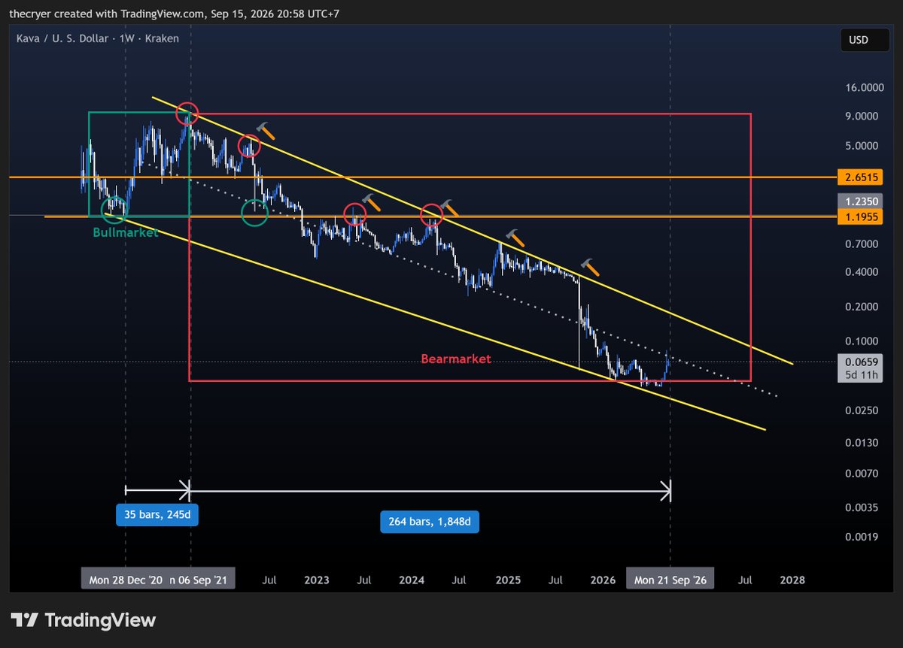Open the USD currency selector
This screenshot has height=648, width=903.
(x=865, y=40)
